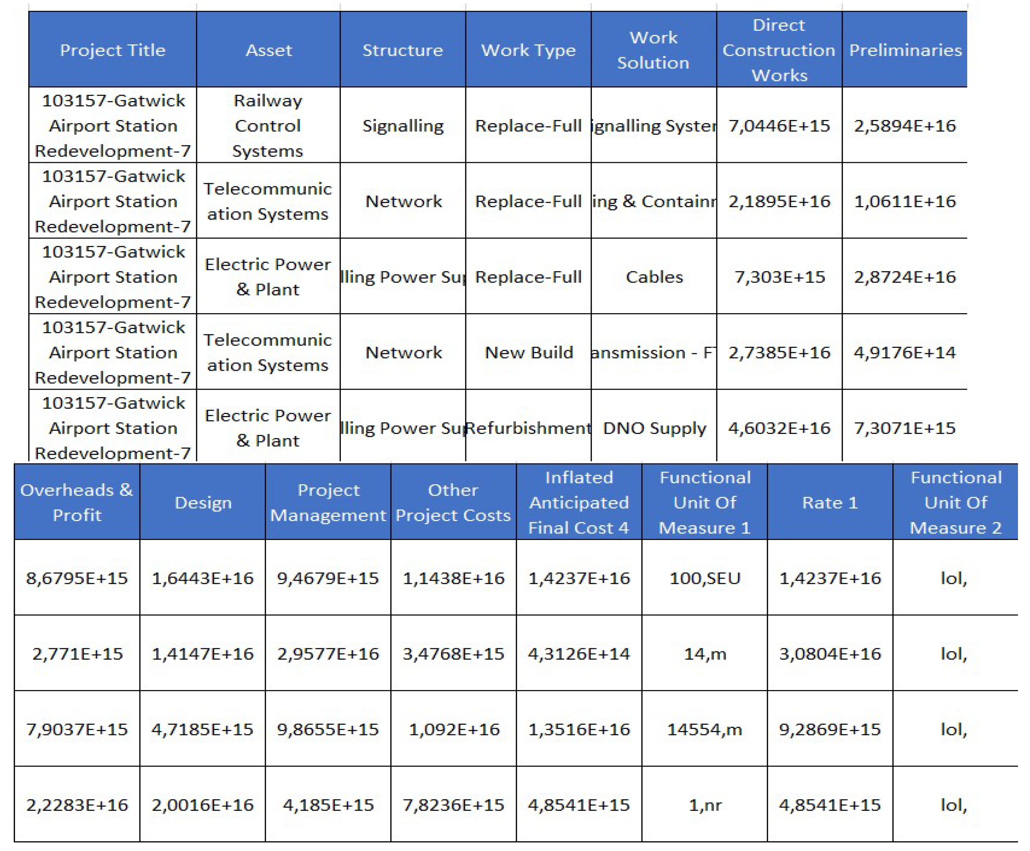
Task: Select Direct Construction Works header
Action: 779,50
